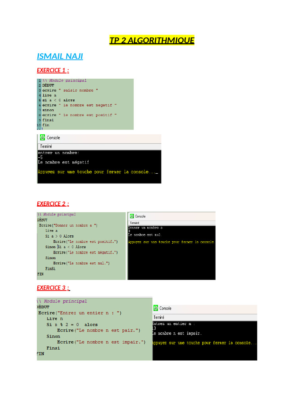The height and width of the screenshot is (407, 305).
Task: Click 'Le nombre est négatif' console output
Action: 63,162
